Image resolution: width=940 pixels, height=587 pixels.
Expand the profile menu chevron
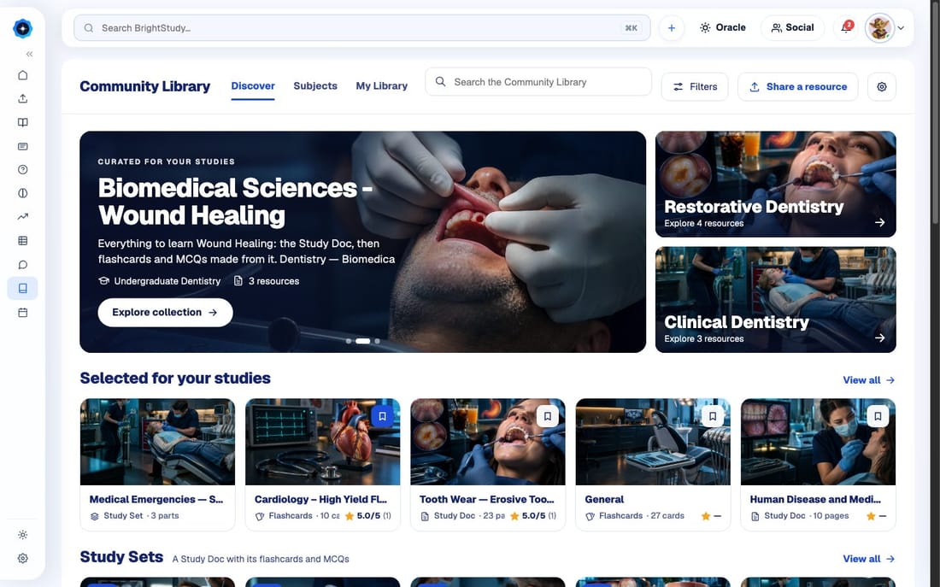(x=901, y=27)
